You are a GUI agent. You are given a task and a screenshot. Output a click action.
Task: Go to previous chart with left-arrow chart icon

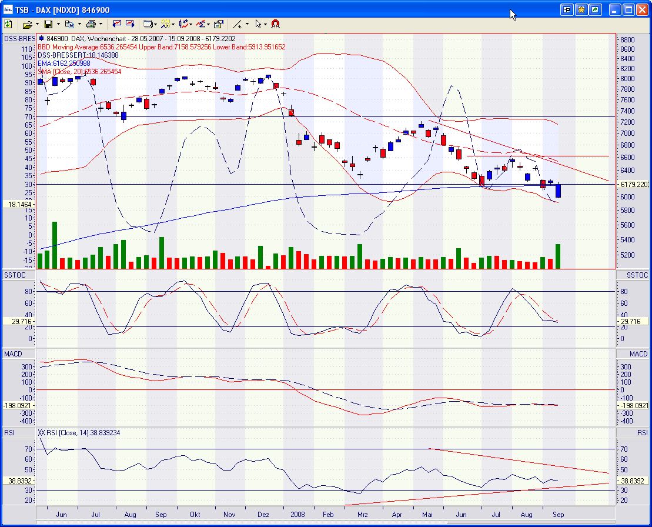coord(117,24)
